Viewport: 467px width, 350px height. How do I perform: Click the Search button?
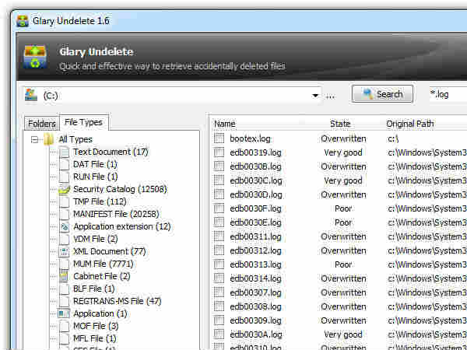[382, 94]
